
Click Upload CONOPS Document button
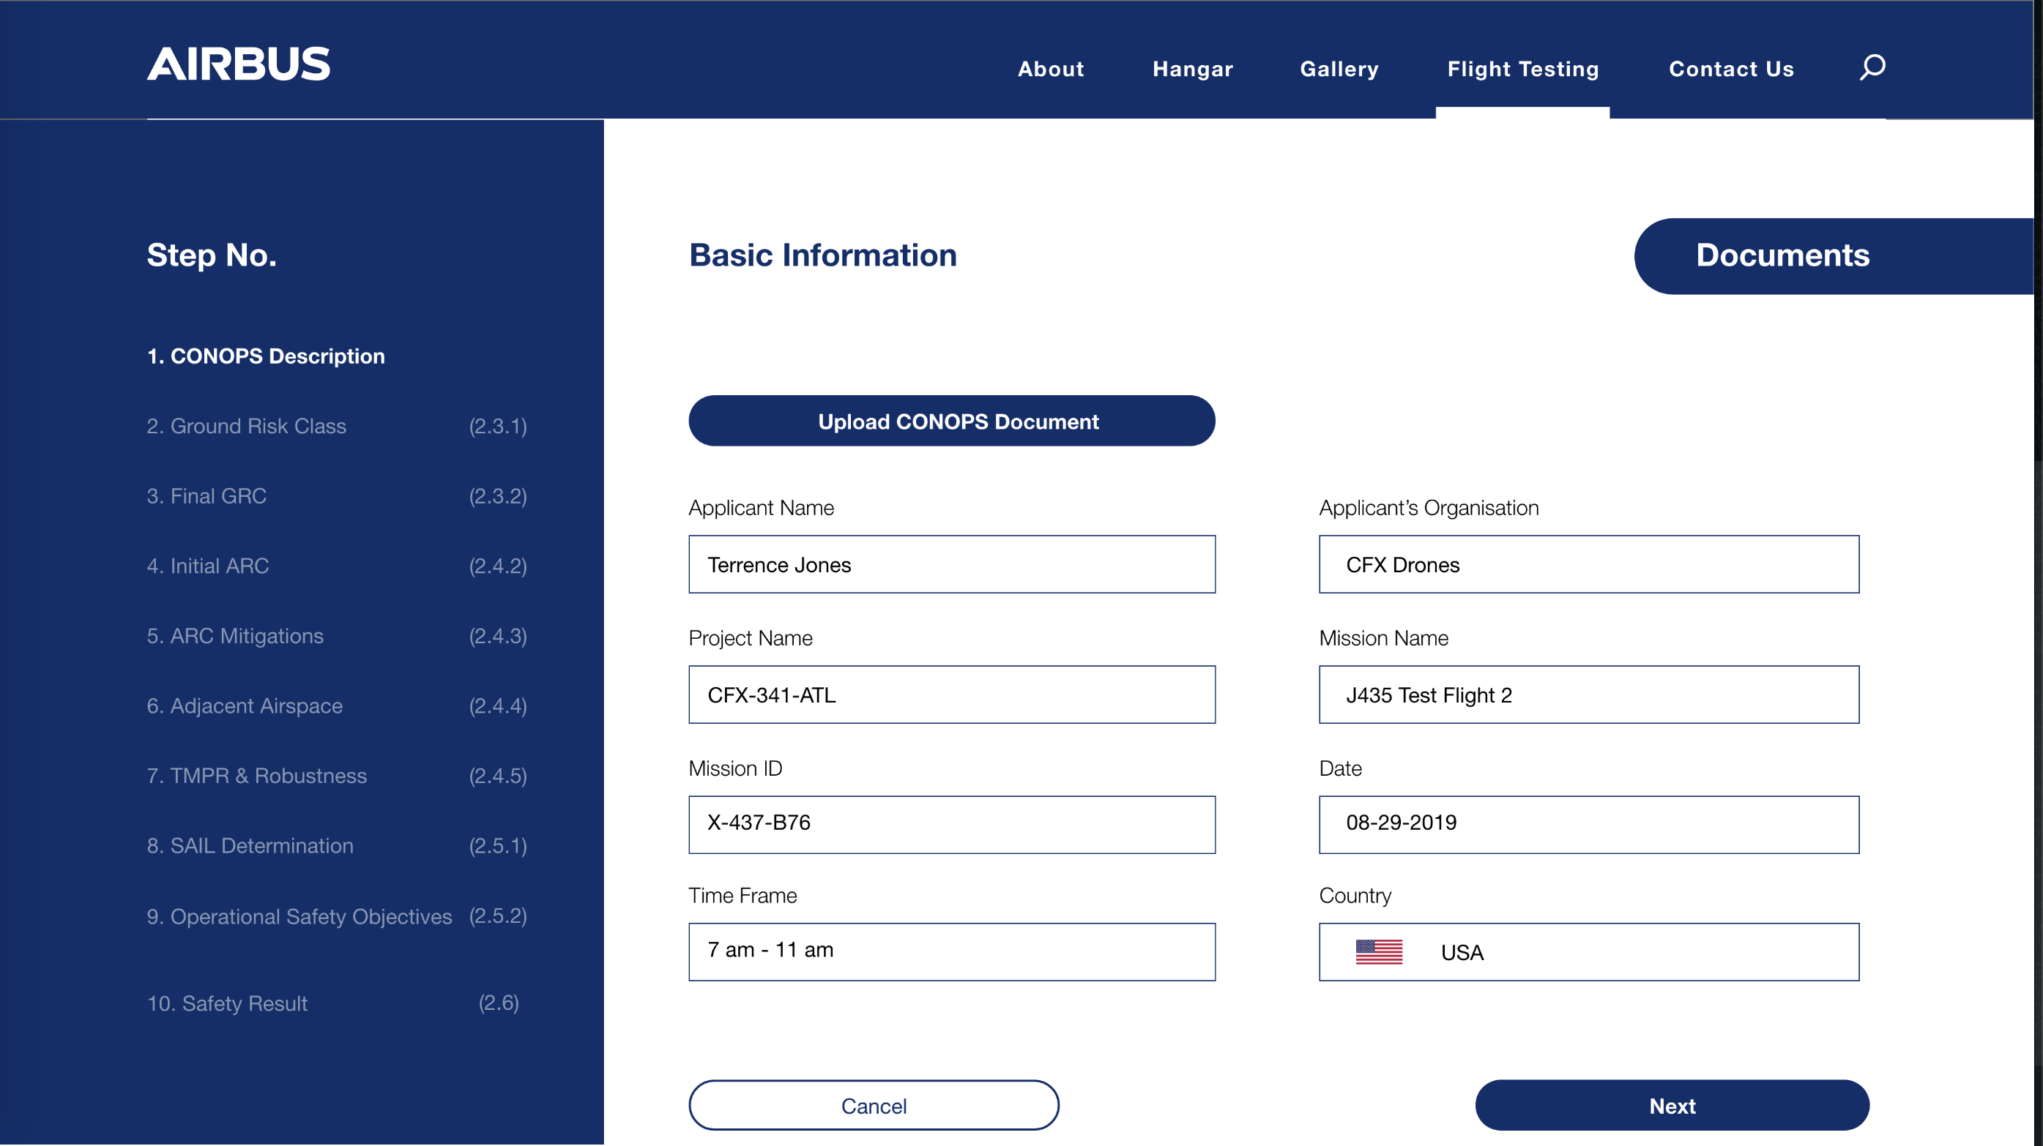[951, 421]
